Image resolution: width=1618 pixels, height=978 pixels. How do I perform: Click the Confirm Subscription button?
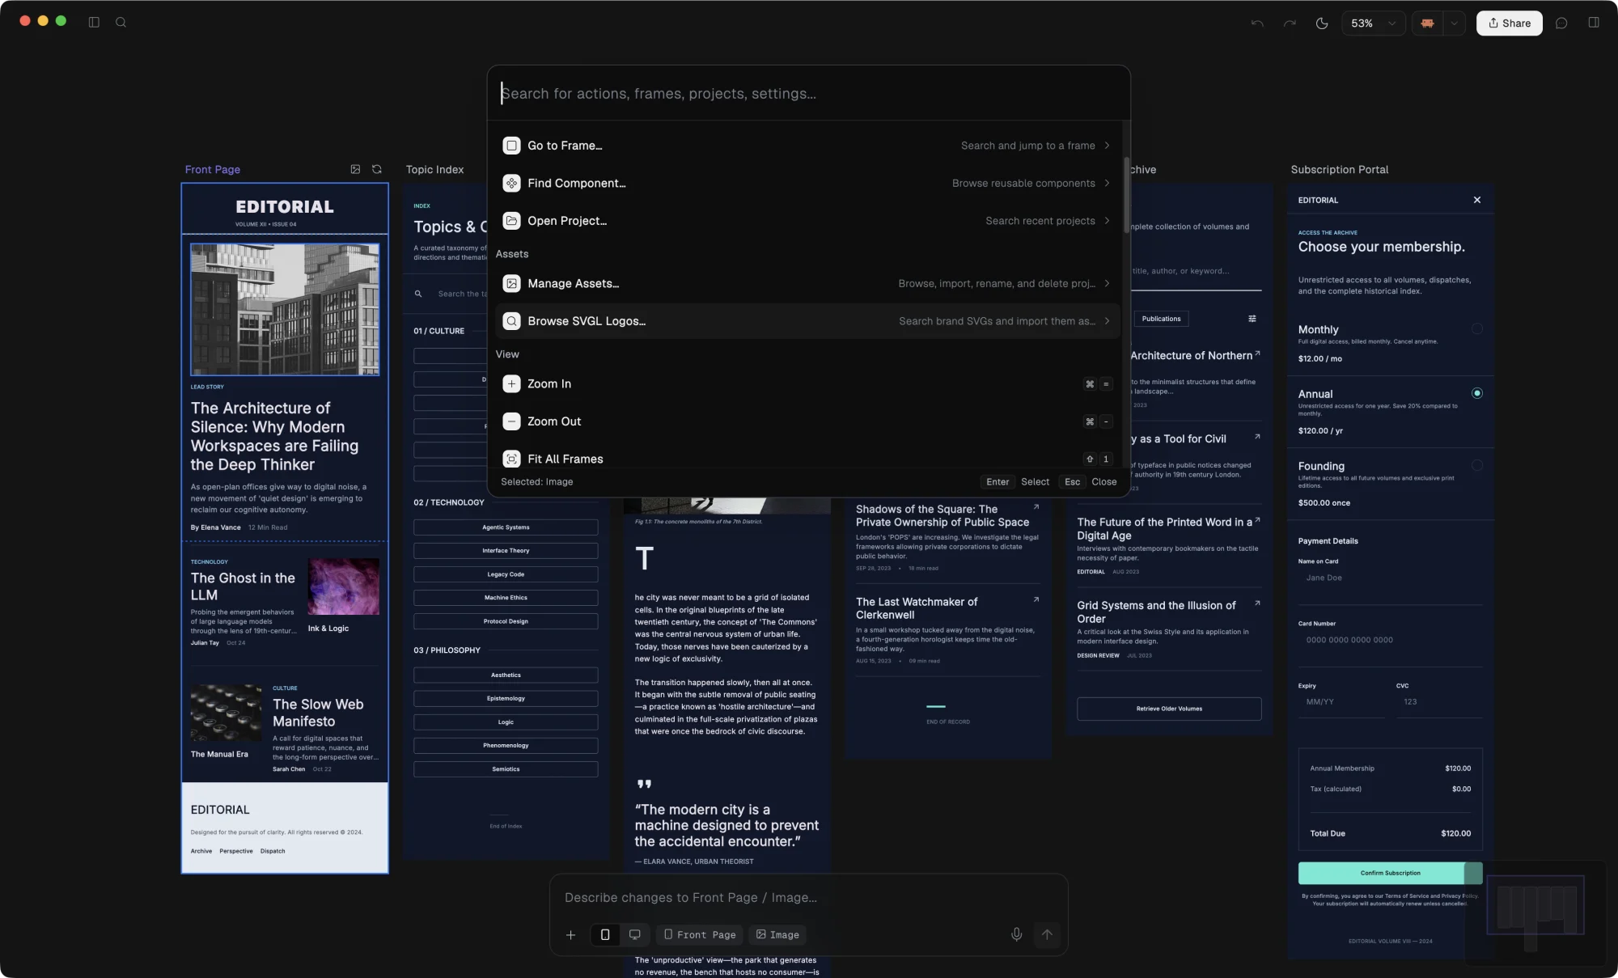(x=1390, y=873)
